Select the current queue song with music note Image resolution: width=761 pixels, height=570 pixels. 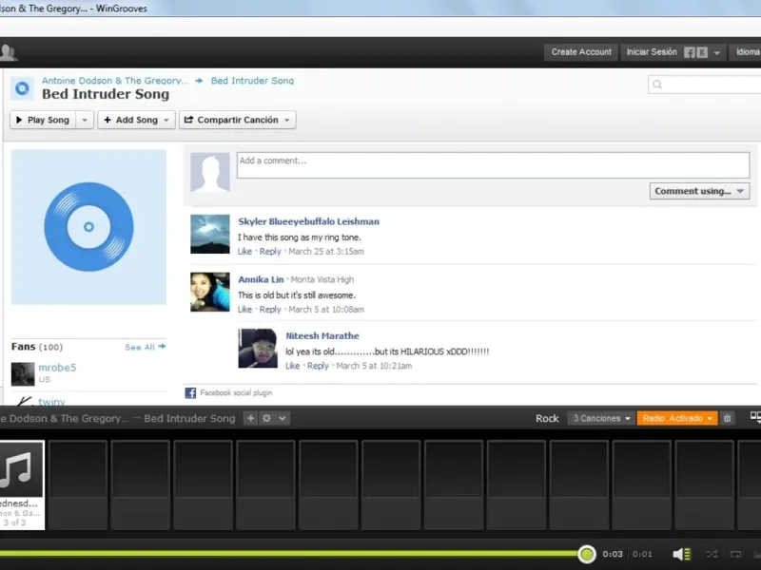(21, 484)
